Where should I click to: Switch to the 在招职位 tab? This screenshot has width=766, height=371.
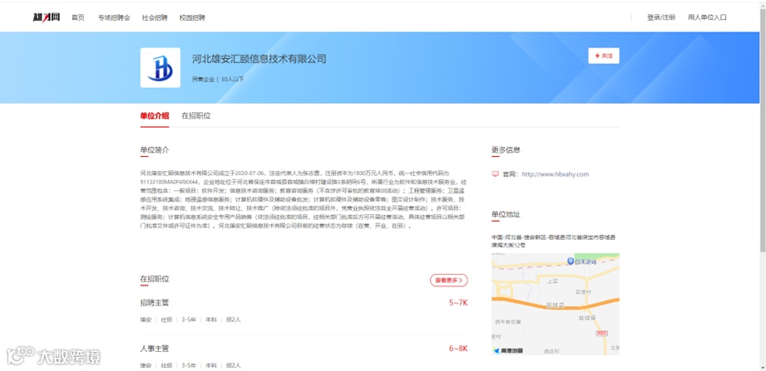pos(196,116)
